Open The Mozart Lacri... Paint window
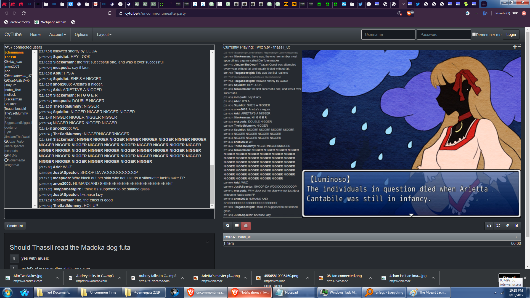This screenshot has height=298, width=530. (x=428, y=292)
